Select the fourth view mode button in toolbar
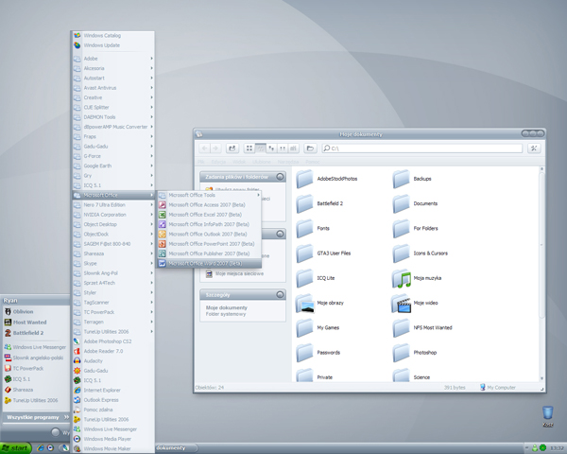 pos(283,148)
